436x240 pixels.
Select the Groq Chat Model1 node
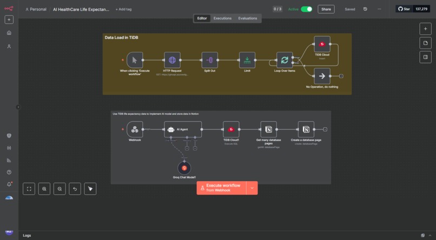click(x=184, y=168)
